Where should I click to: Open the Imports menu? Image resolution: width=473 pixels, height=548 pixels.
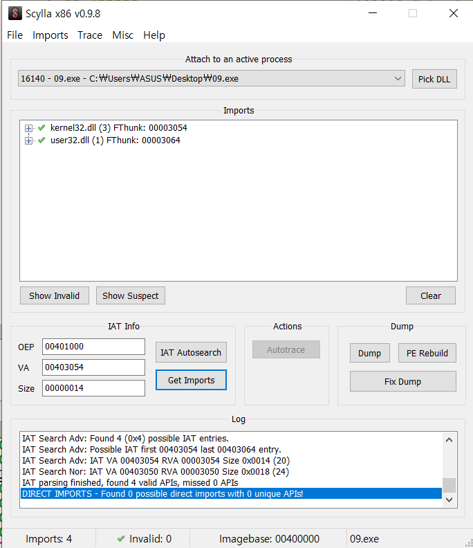click(x=50, y=35)
